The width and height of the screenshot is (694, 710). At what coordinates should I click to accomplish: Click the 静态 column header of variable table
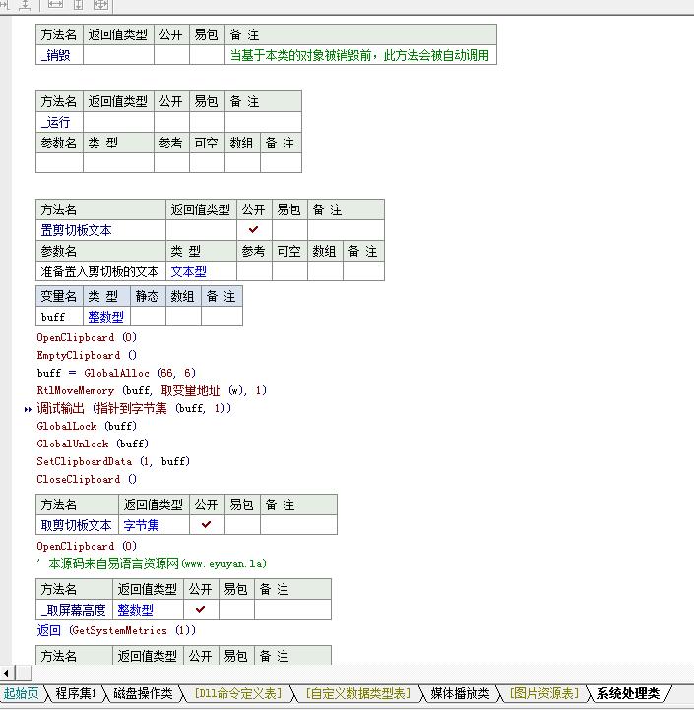pos(148,296)
